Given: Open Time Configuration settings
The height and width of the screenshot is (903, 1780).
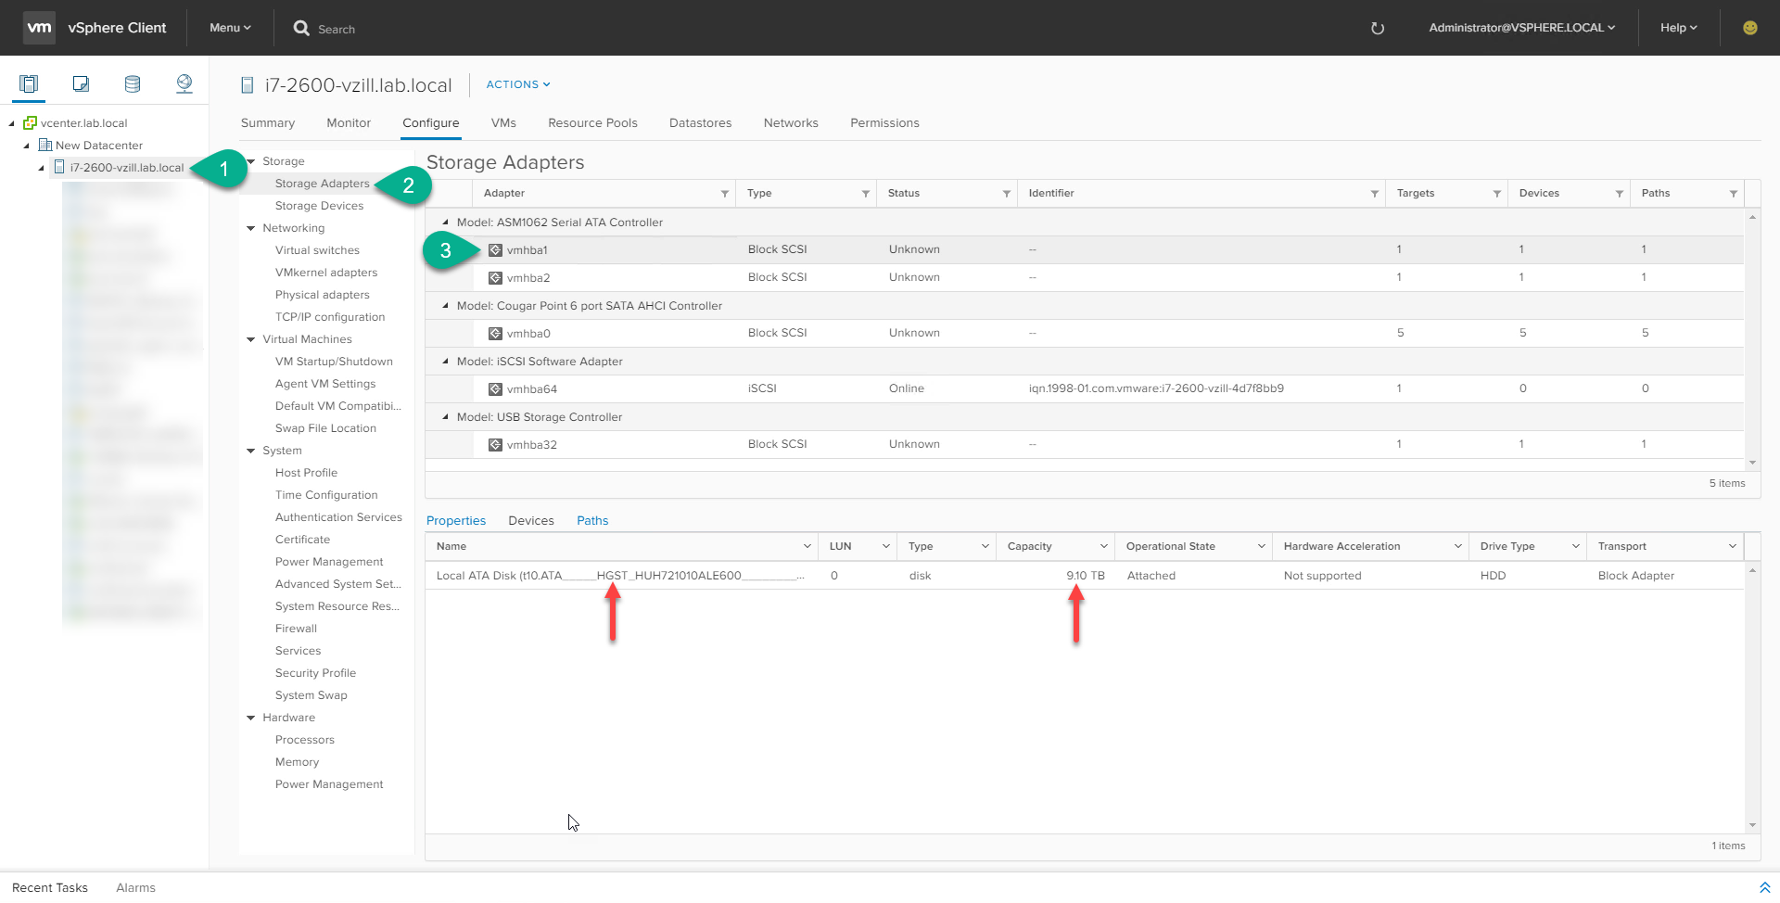Looking at the screenshot, I should (x=326, y=495).
